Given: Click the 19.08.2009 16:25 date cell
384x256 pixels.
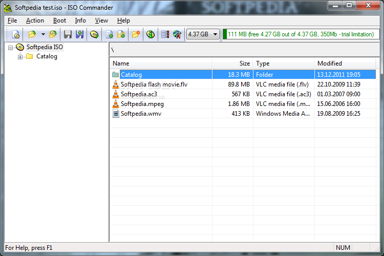Looking at the screenshot, I should tap(338, 114).
